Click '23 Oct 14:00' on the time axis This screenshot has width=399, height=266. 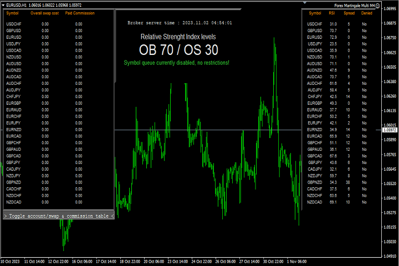click(178, 262)
